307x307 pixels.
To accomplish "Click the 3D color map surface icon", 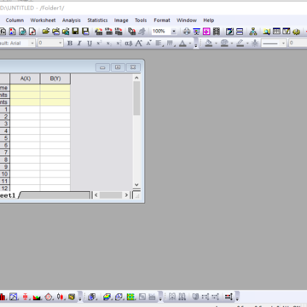I will (107, 297).
